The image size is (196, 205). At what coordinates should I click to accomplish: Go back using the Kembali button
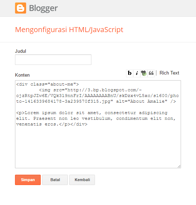click(x=82, y=180)
